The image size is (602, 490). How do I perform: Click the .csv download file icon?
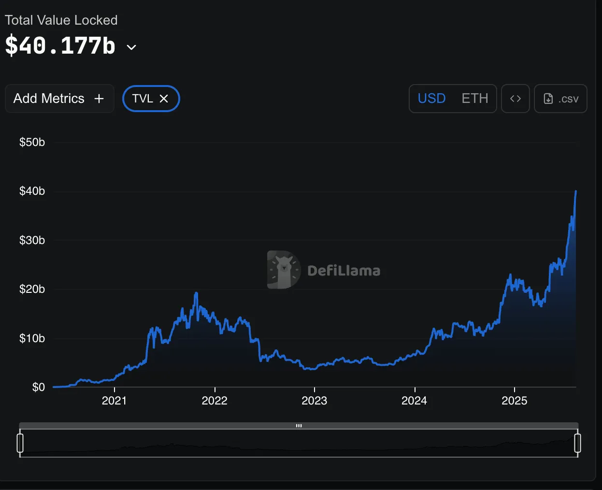coord(548,99)
